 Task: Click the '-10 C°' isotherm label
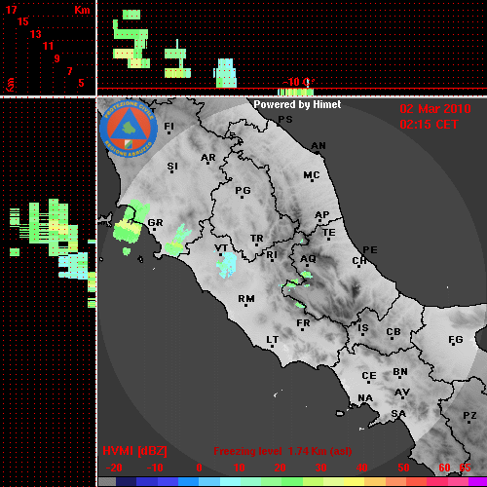tap(298, 82)
